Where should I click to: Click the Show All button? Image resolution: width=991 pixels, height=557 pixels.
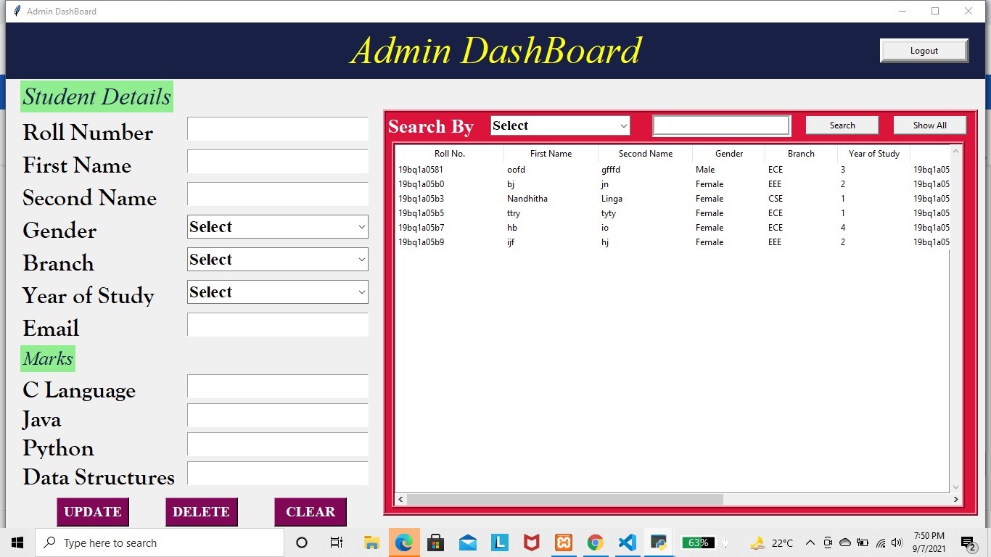[930, 125]
